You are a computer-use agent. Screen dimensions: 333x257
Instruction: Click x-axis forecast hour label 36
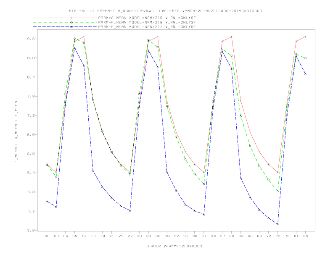coord(158,236)
